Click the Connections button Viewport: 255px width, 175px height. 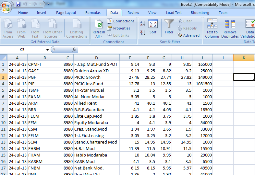click(121, 21)
